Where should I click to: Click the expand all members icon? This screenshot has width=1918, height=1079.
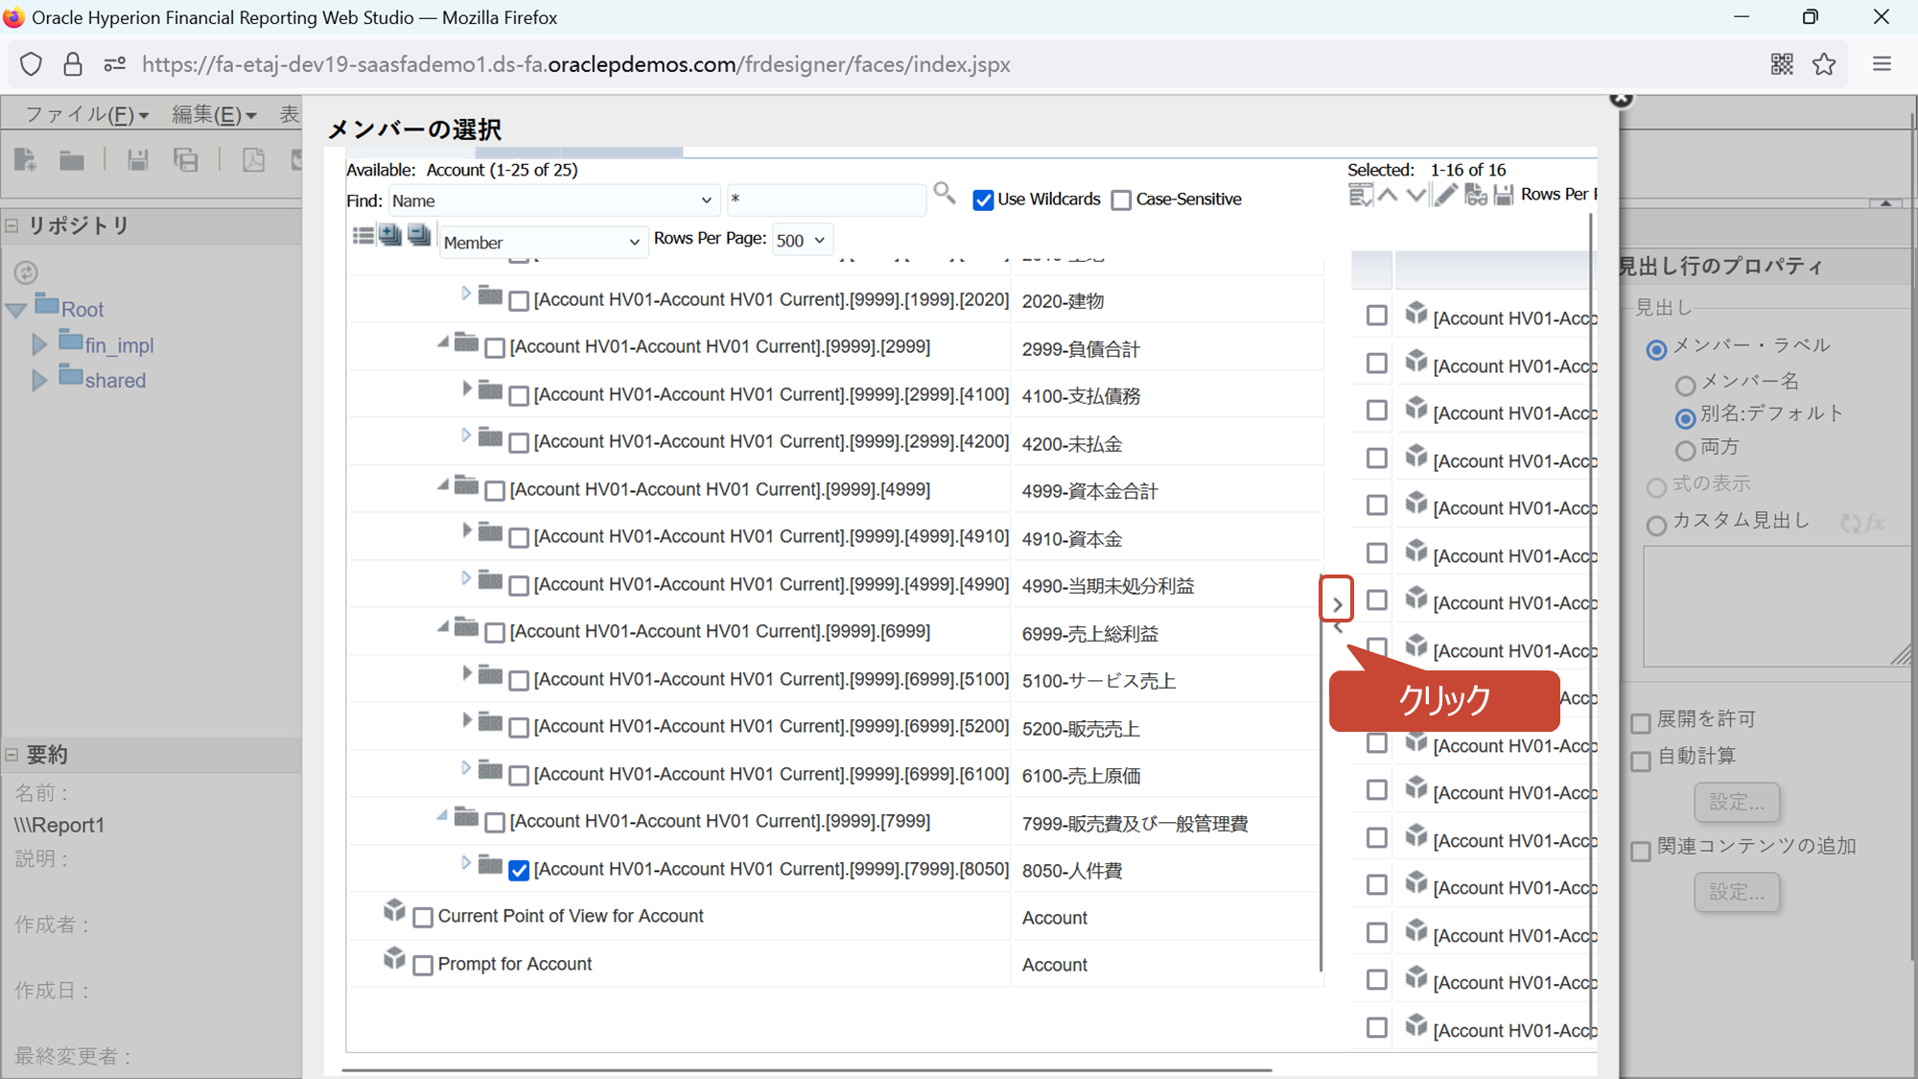click(x=390, y=235)
